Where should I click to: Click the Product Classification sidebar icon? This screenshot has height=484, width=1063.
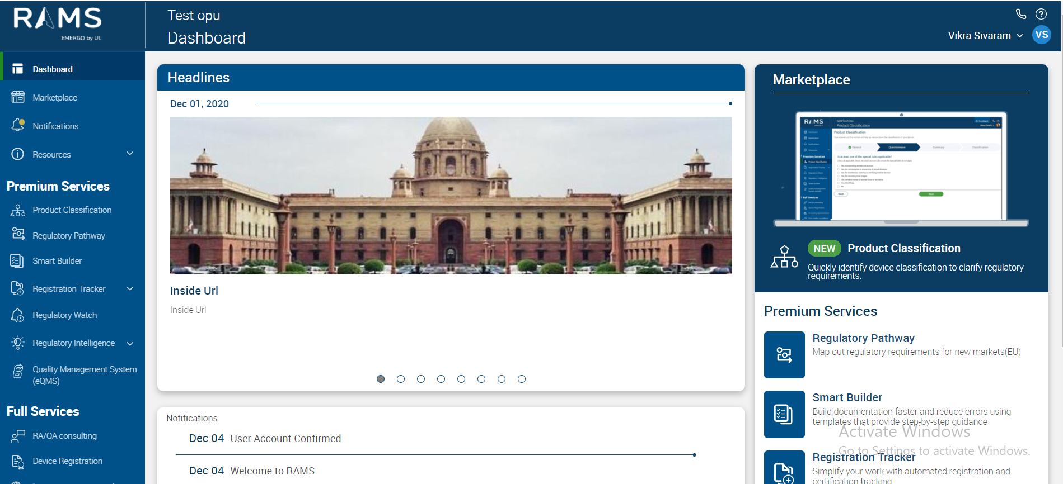point(18,210)
